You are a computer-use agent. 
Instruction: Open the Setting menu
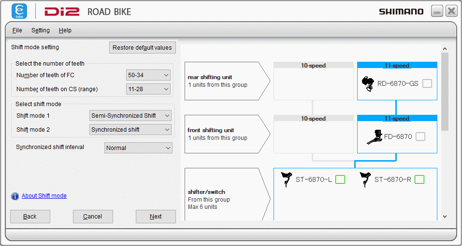41,30
